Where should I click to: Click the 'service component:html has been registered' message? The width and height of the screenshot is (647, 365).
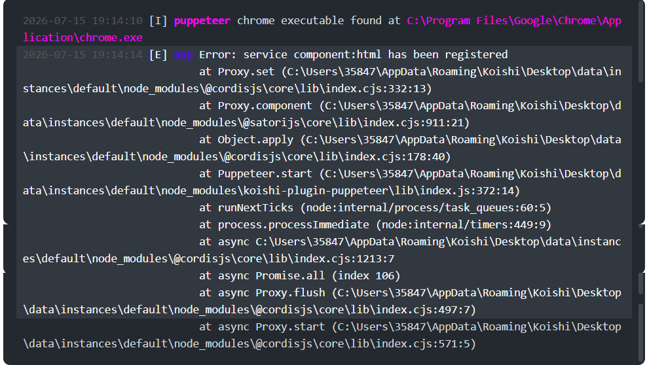pyautogui.click(x=375, y=55)
